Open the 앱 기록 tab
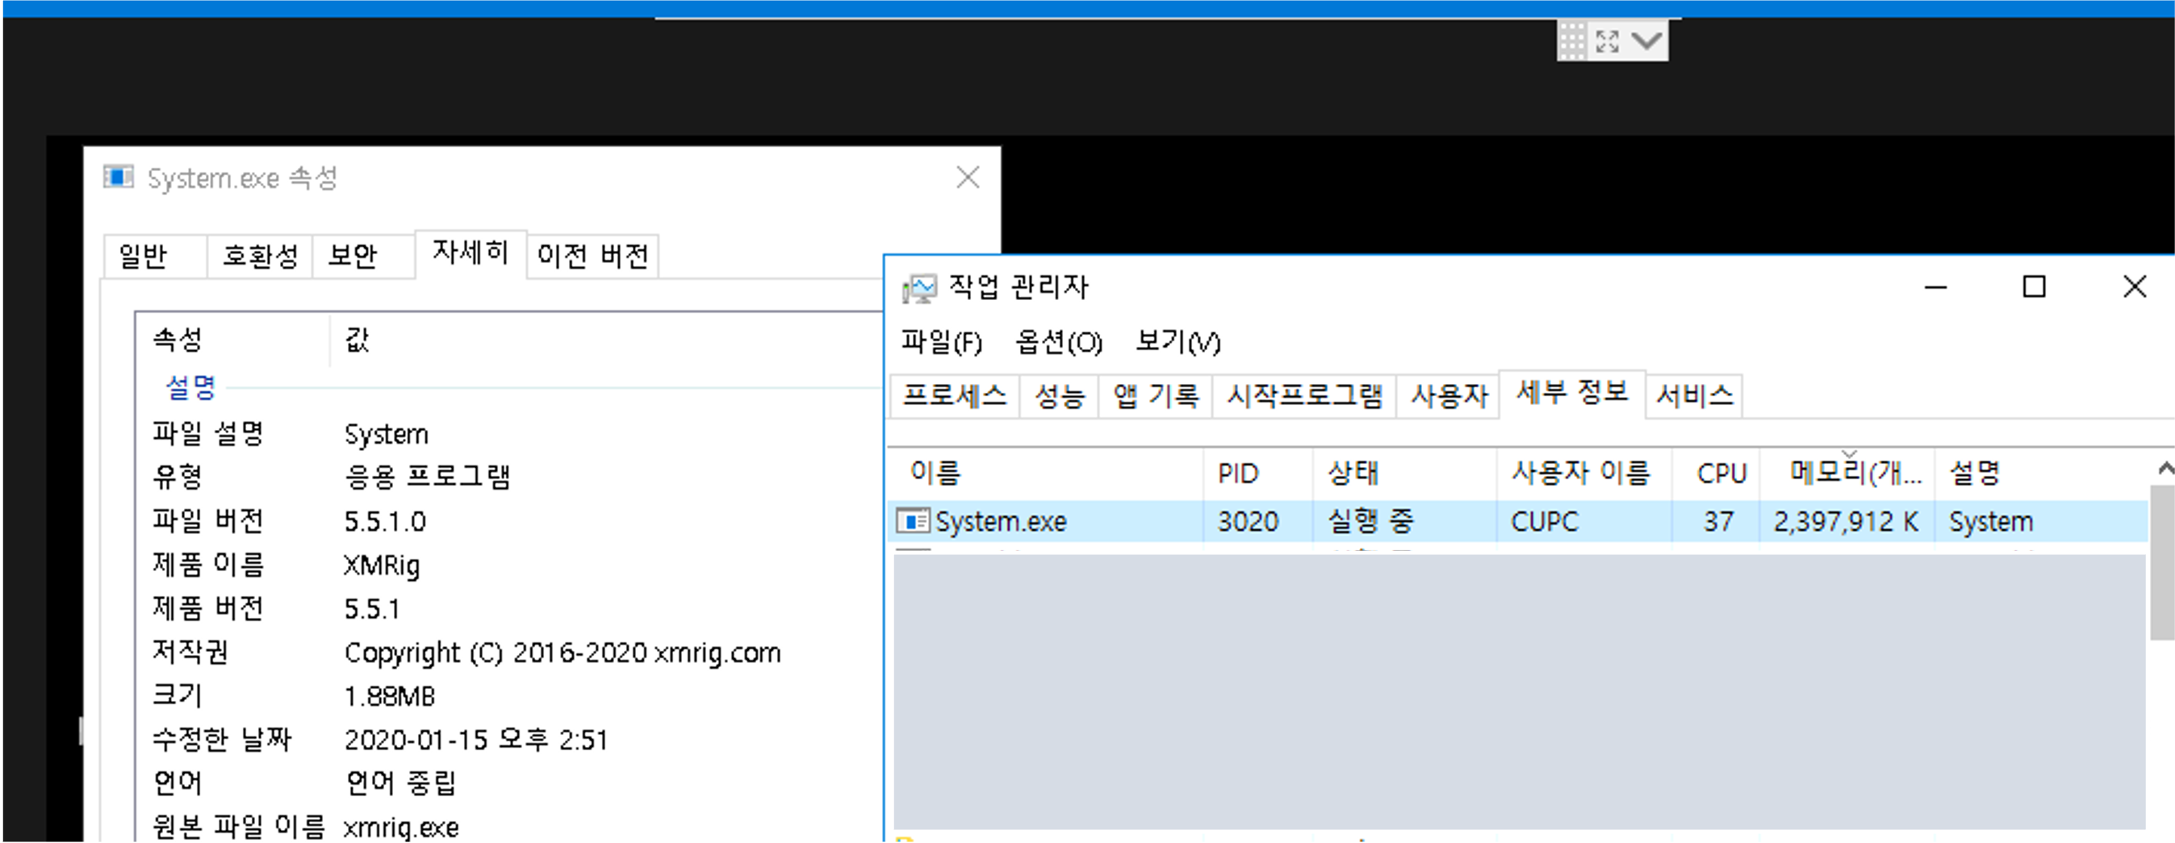The height and width of the screenshot is (843, 2175). click(x=1156, y=396)
